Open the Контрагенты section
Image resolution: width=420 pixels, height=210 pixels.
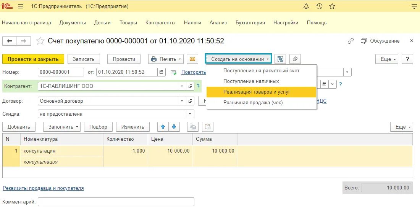coord(160,23)
